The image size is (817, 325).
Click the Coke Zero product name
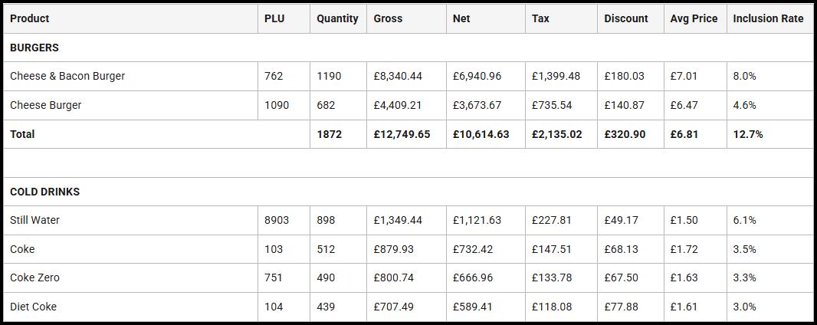pyautogui.click(x=35, y=277)
